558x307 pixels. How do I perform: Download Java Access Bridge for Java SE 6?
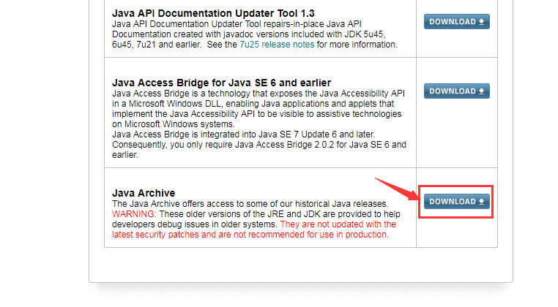click(456, 91)
